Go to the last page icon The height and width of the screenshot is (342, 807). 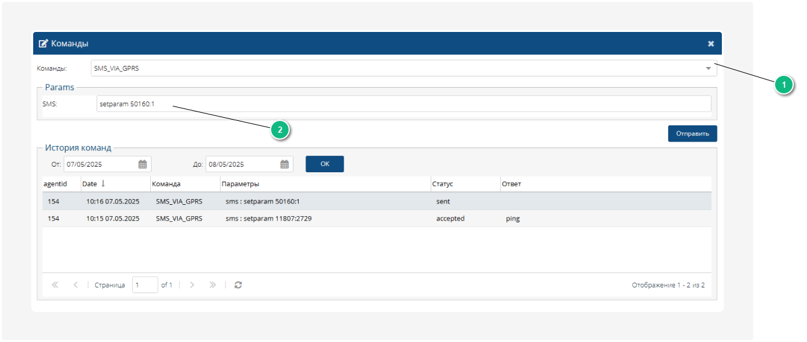212,285
